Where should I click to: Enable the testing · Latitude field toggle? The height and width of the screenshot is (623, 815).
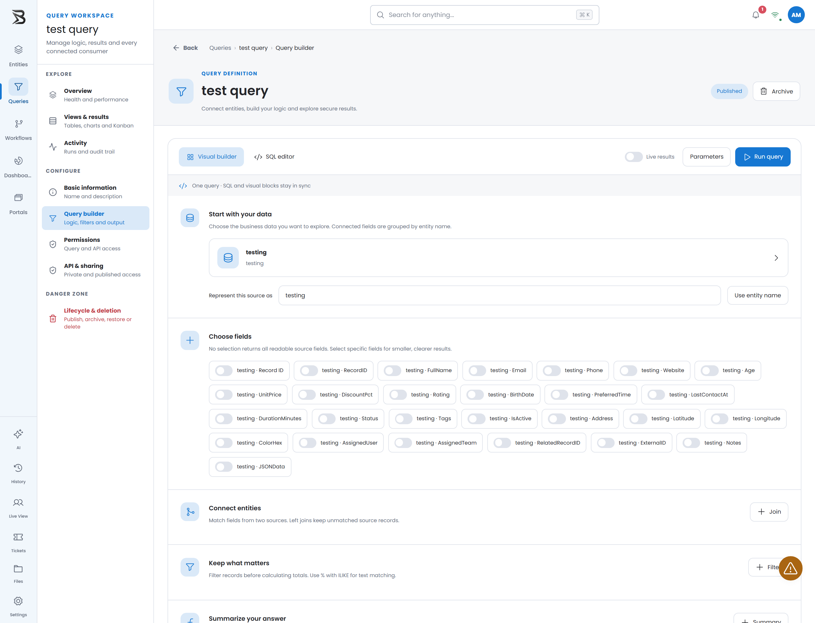[638, 419]
